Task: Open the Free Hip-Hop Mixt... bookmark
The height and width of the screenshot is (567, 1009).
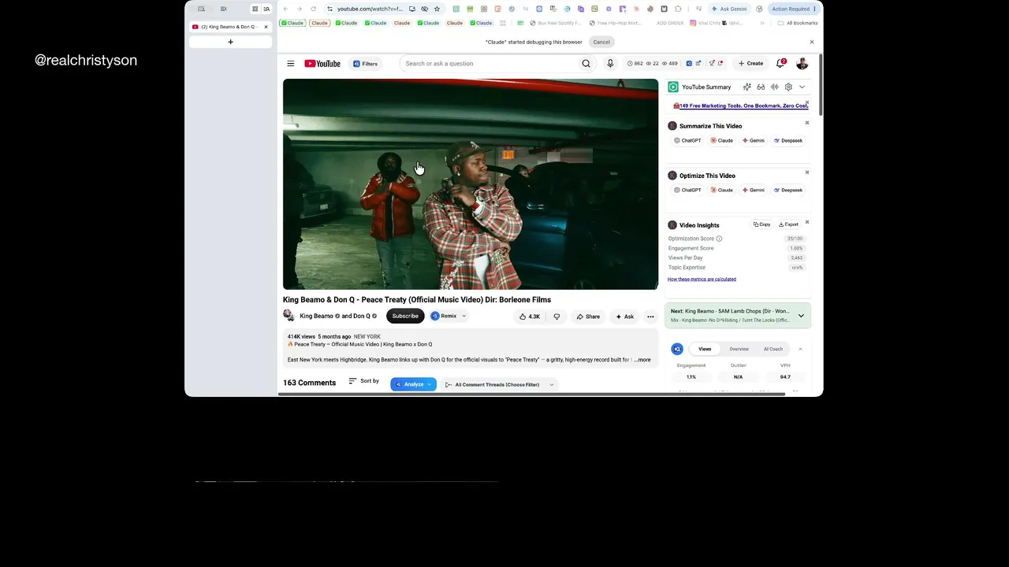Action: 615,24
